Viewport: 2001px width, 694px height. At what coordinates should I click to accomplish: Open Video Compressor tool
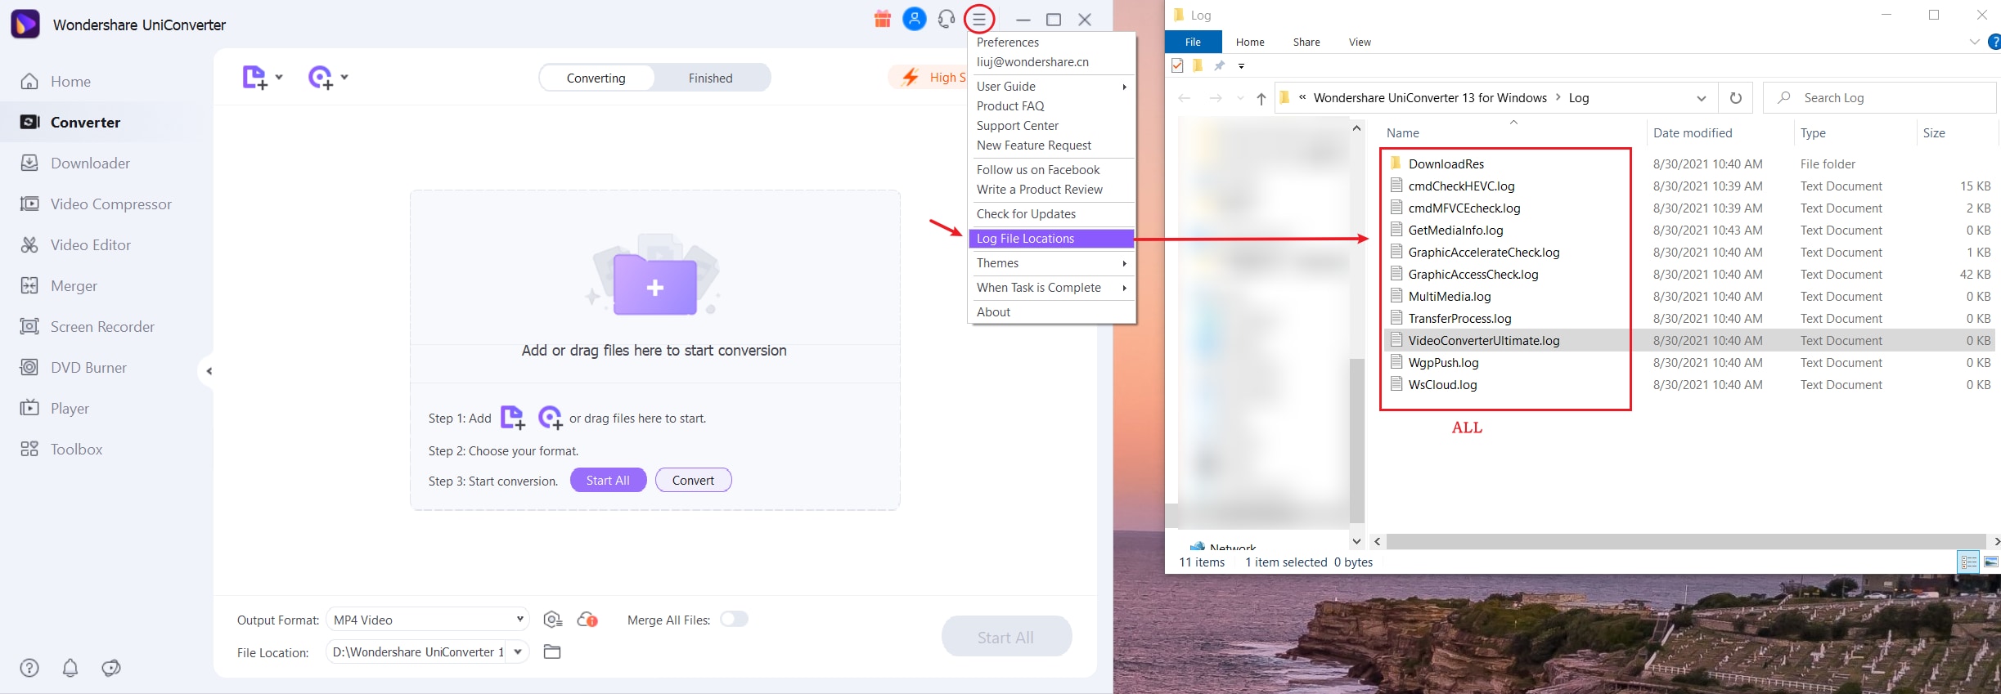96,204
